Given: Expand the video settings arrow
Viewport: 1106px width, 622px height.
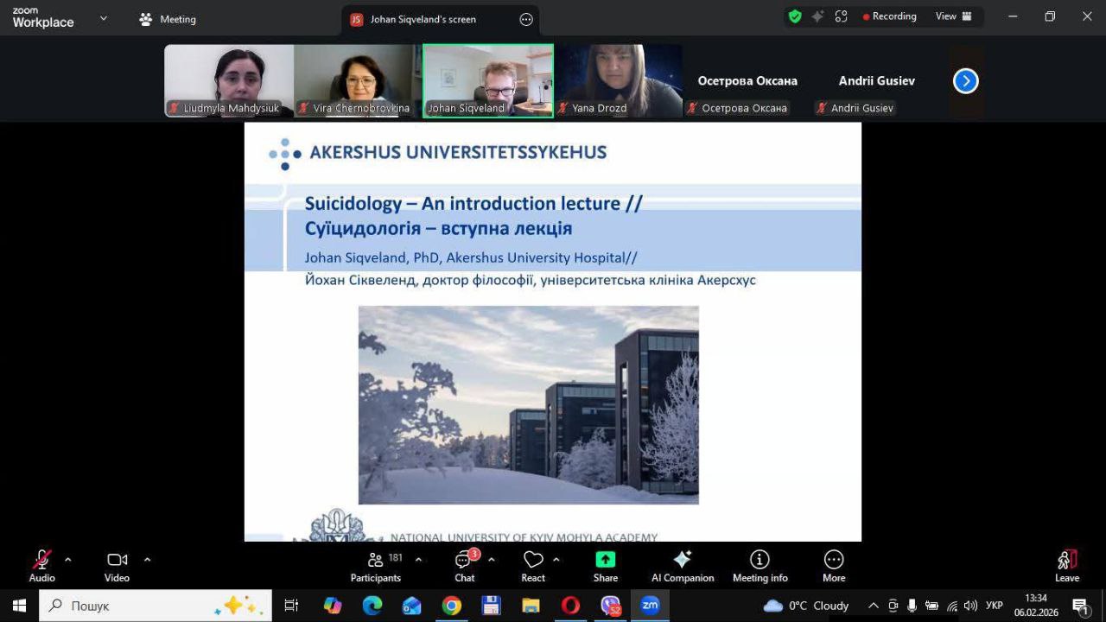Looking at the screenshot, I should [x=147, y=559].
